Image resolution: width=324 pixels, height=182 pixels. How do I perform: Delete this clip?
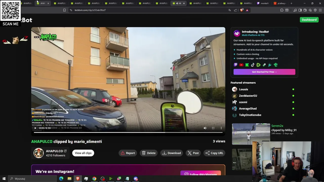149,153
